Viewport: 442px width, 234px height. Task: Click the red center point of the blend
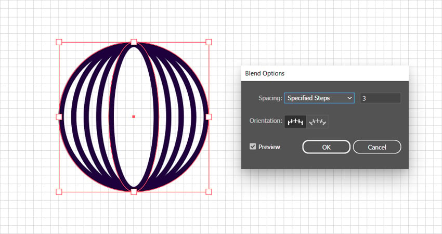point(134,116)
